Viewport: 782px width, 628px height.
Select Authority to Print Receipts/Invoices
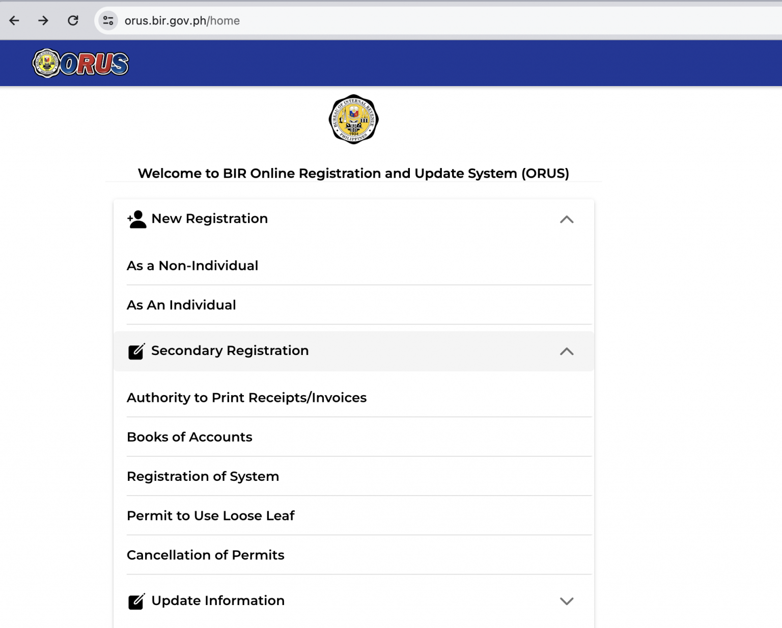click(x=247, y=397)
